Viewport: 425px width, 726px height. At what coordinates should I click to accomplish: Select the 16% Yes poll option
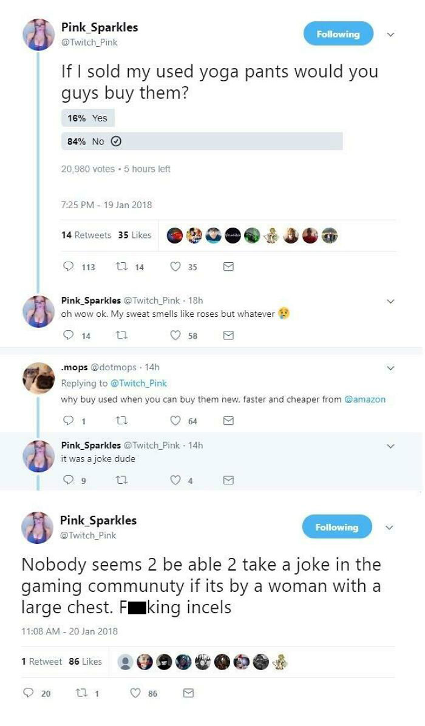(x=88, y=118)
